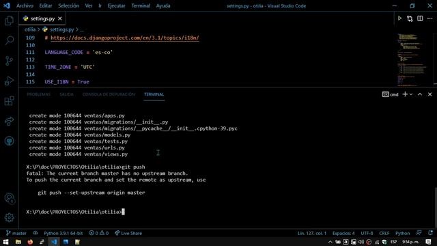
Task: Open errors and warnings count indicator
Action: 98,233
